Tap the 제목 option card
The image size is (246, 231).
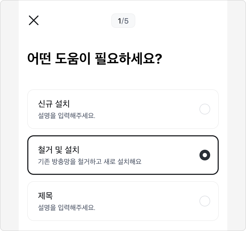tap(123, 201)
